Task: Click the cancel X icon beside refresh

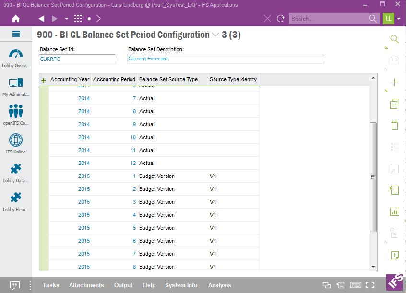Action: (x=267, y=19)
